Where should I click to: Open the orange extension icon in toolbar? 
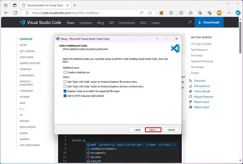tap(162, 13)
